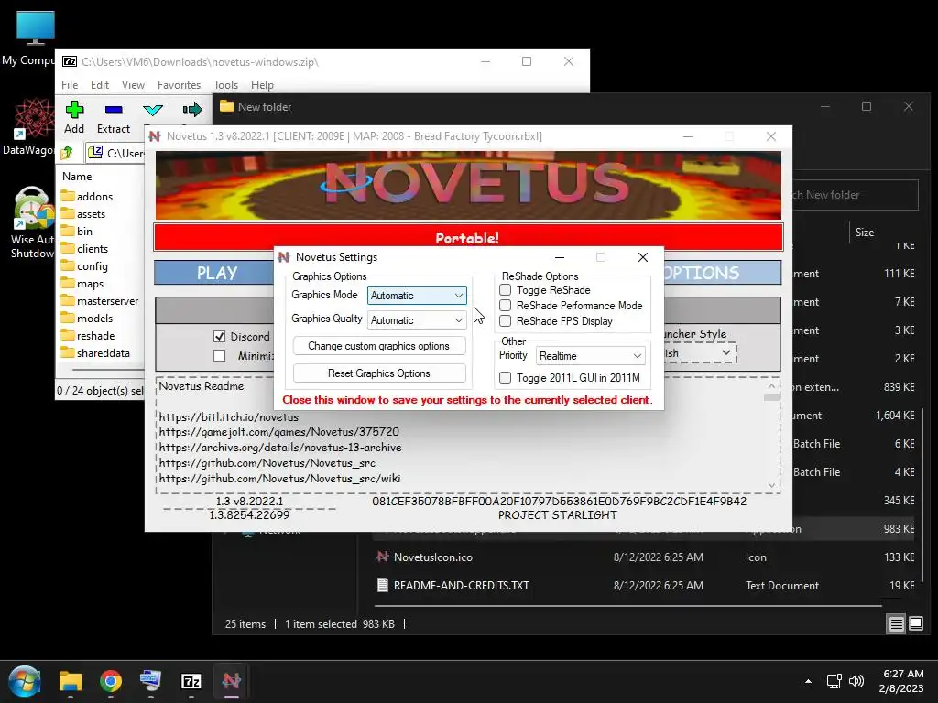Switch to the OPTIONS tab in Novetus
Screen dimensions: 938x703
722,273
